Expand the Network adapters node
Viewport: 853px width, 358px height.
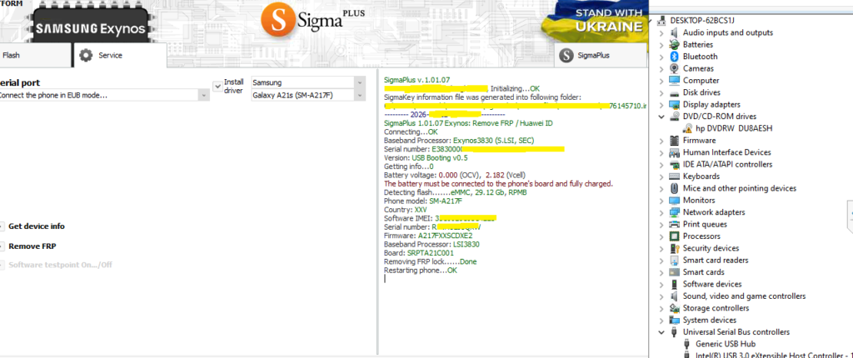[661, 212]
